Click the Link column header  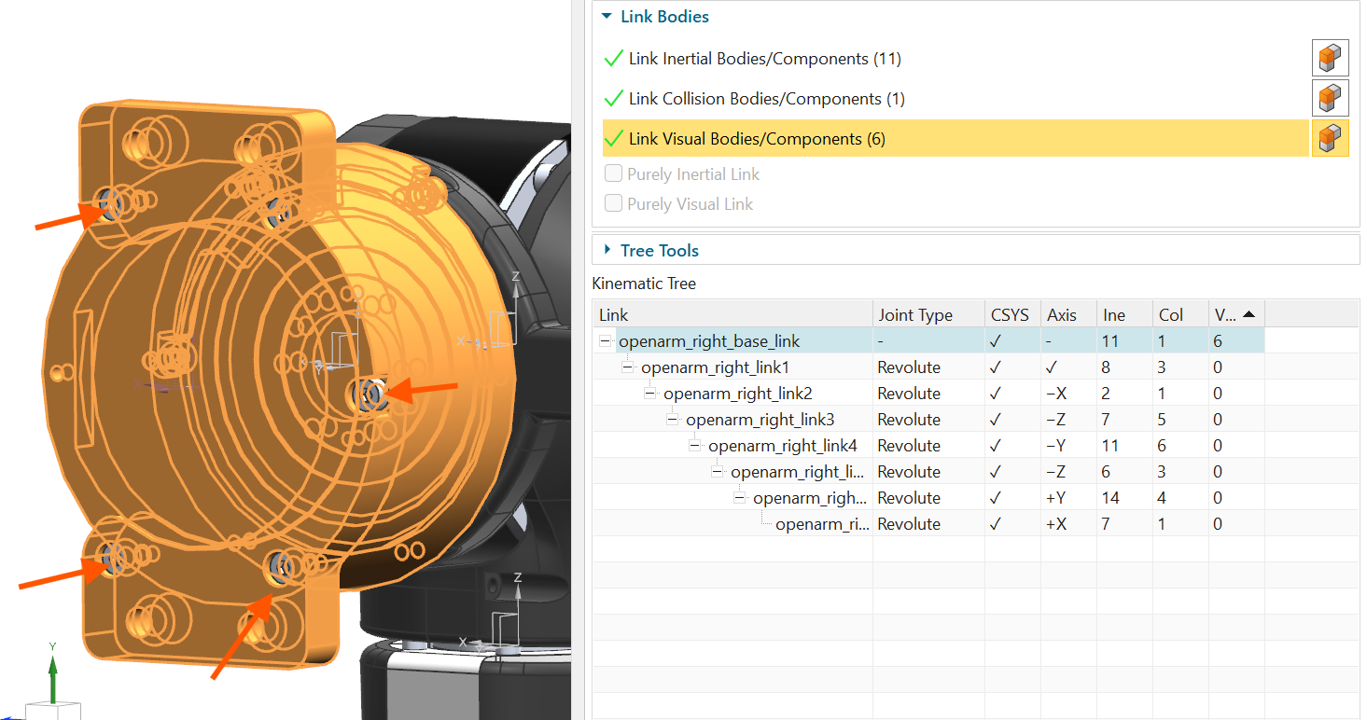(732, 314)
